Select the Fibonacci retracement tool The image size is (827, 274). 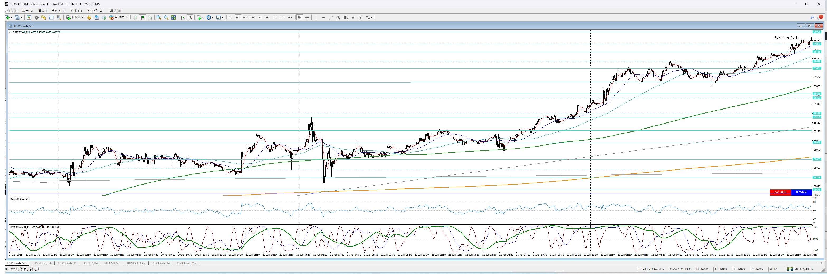pyautogui.click(x=346, y=17)
